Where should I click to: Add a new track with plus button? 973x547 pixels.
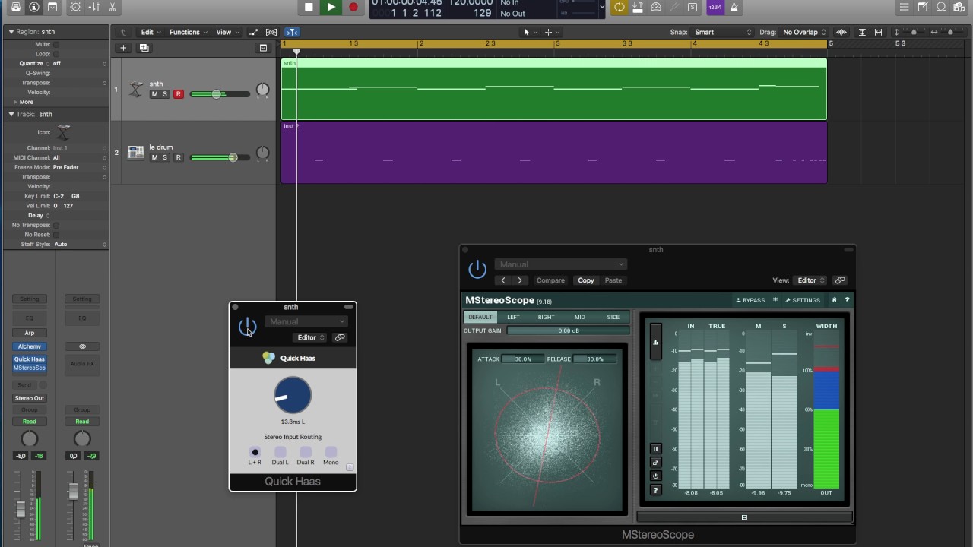coord(123,48)
